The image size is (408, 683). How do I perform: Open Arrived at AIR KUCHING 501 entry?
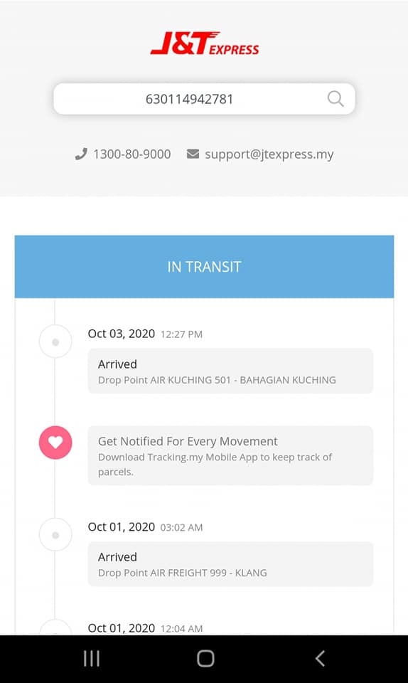[x=230, y=371]
